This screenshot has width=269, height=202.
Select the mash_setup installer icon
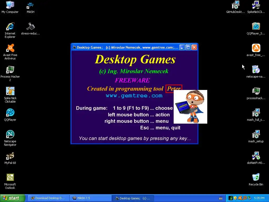tap(256, 136)
